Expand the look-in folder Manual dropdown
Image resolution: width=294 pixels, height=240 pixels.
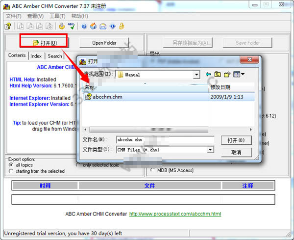click(196, 75)
